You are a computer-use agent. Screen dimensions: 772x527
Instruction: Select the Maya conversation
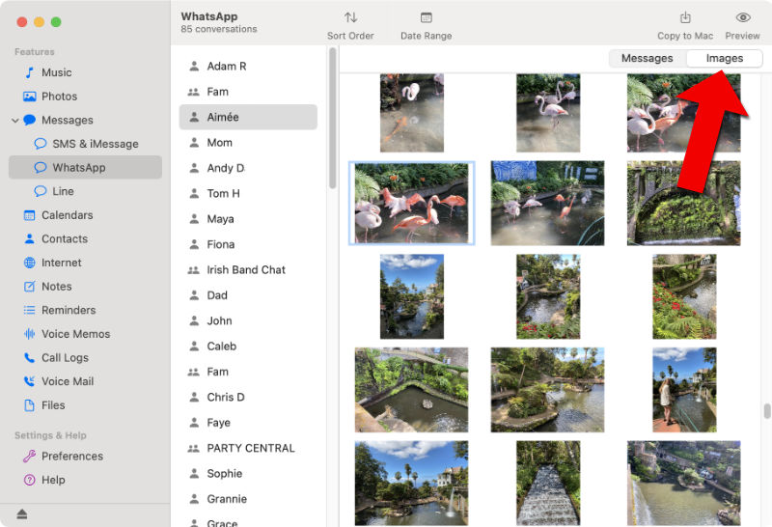[248, 219]
